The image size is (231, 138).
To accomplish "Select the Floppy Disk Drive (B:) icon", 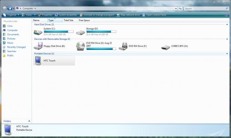I will [38, 46].
